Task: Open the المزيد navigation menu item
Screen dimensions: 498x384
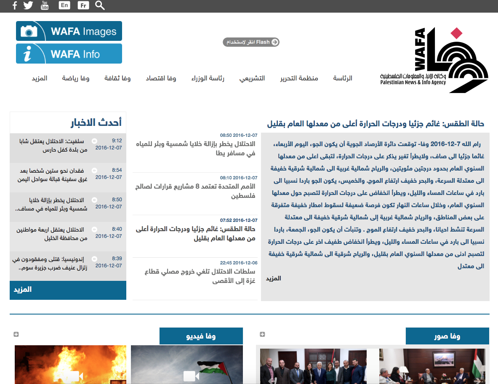Action: point(40,78)
